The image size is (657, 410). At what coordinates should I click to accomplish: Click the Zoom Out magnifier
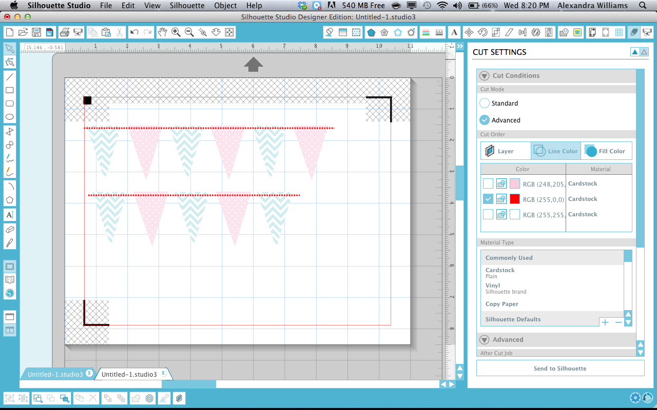pos(189,32)
